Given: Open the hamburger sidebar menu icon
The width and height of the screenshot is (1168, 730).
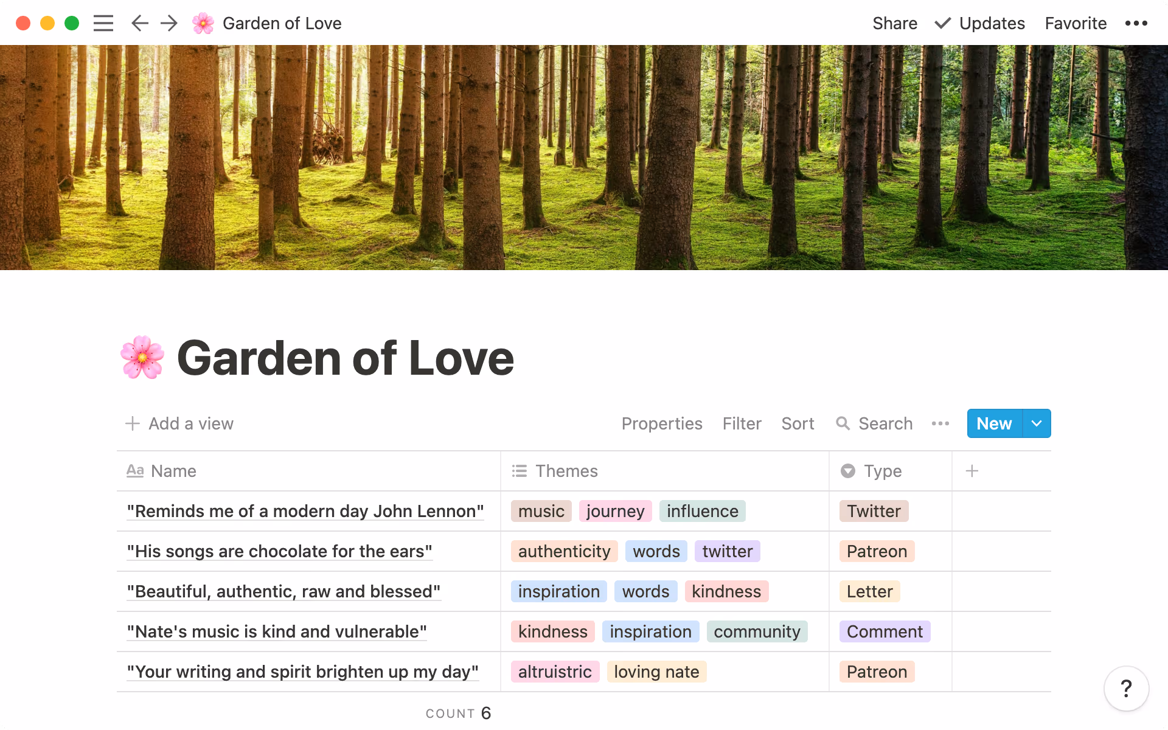Looking at the screenshot, I should [103, 23].
